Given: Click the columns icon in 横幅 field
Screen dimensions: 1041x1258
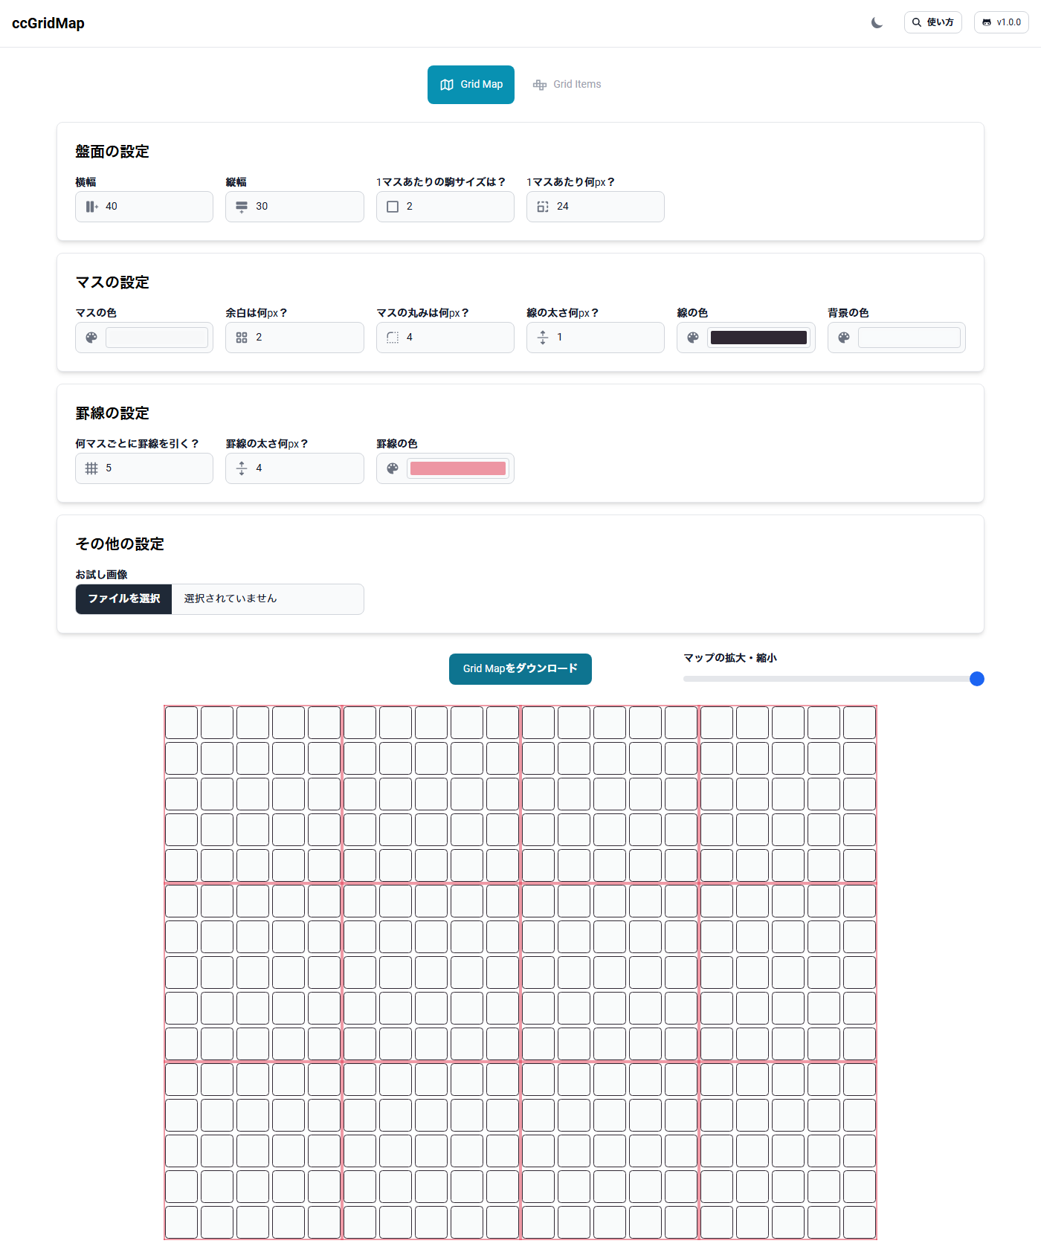Looking at the screenshot, I should click(x=91, y=207).
